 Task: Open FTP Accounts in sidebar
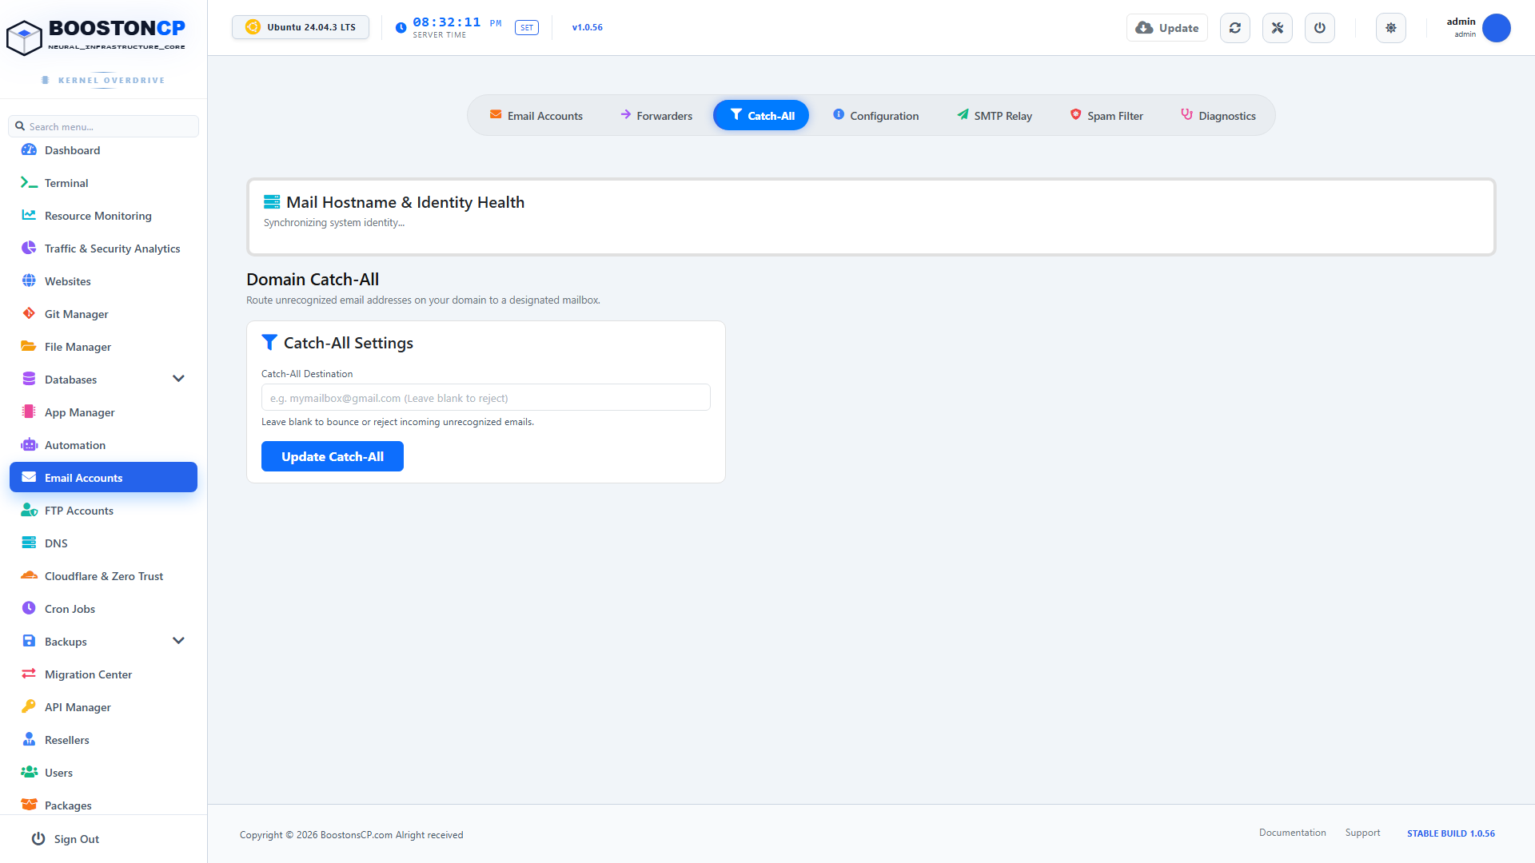103,511
